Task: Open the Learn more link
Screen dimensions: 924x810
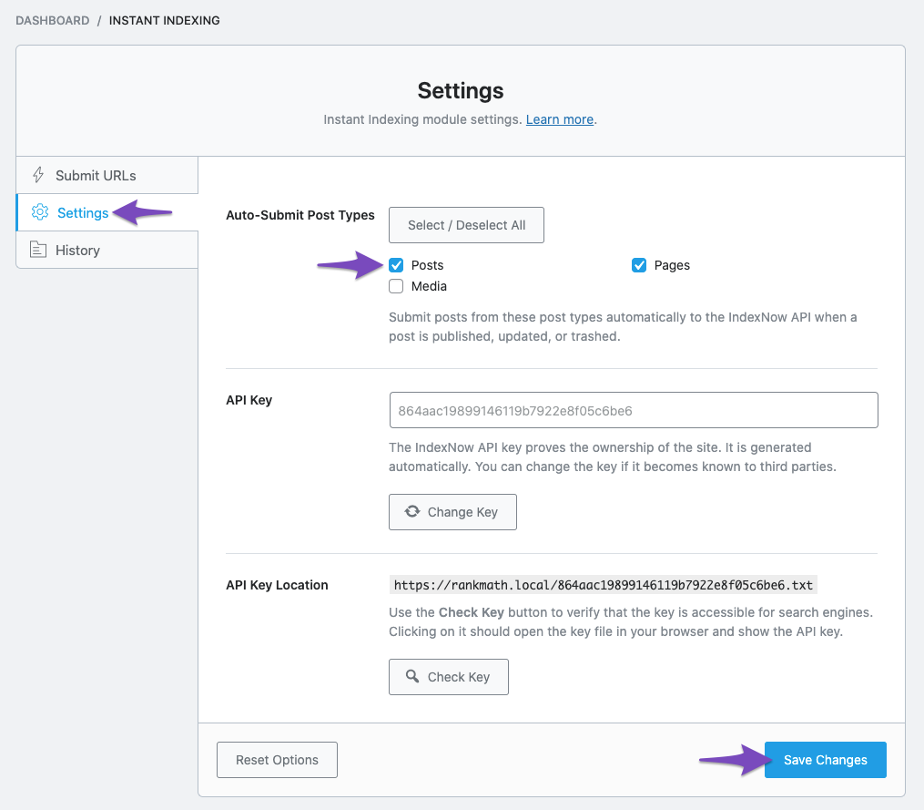Action: (559, 118)
